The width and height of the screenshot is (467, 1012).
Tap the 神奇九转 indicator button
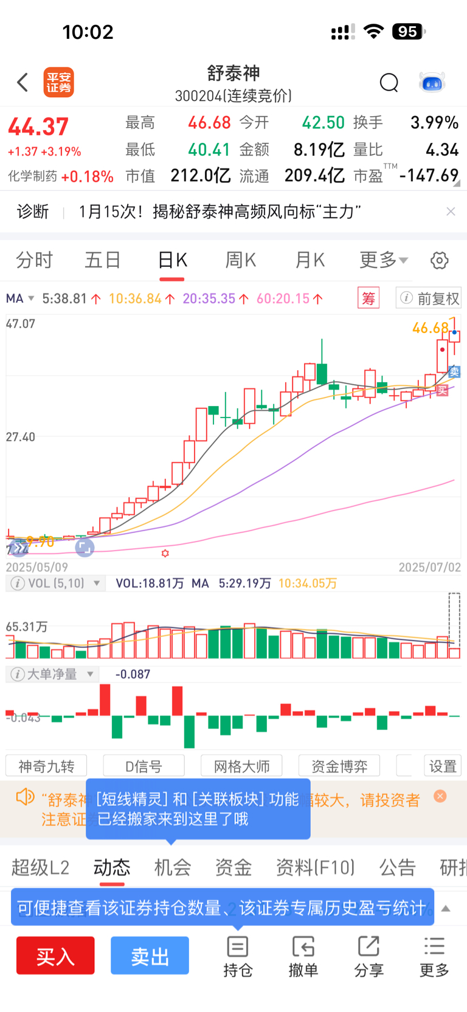[x=46, y=766]
